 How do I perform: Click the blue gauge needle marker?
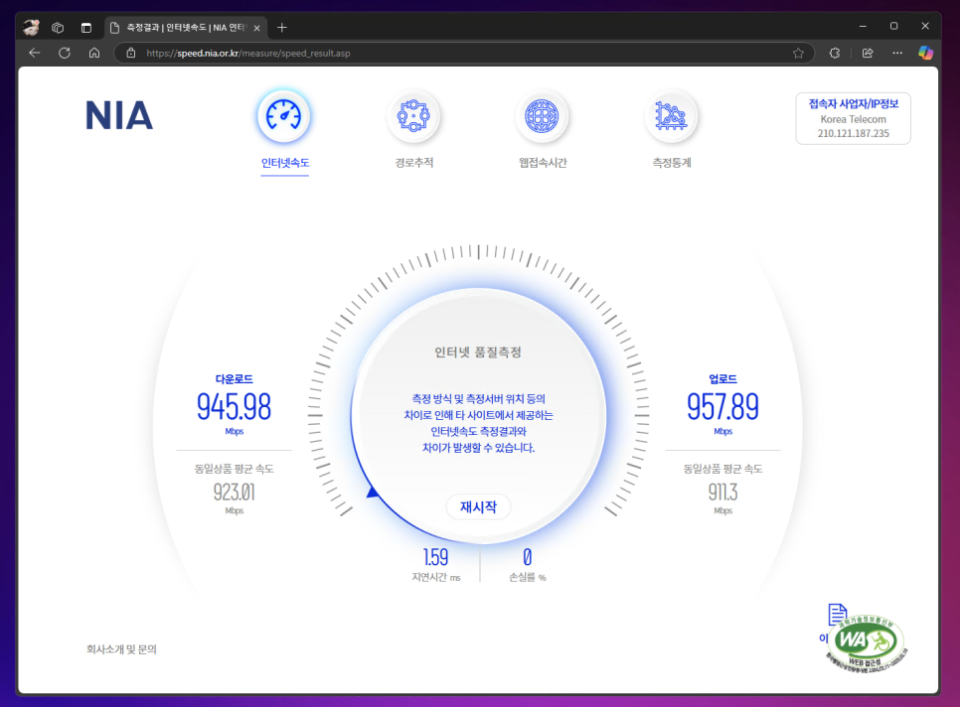tap(372, 492)
